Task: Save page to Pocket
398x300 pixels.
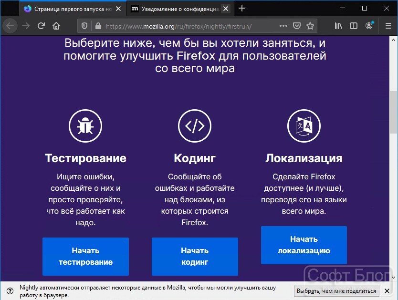Action: pyautogui.click(x=297, y=26)
